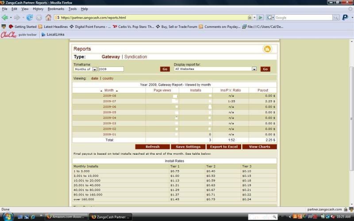Sort by the Page views column header

tap(162, 90)
